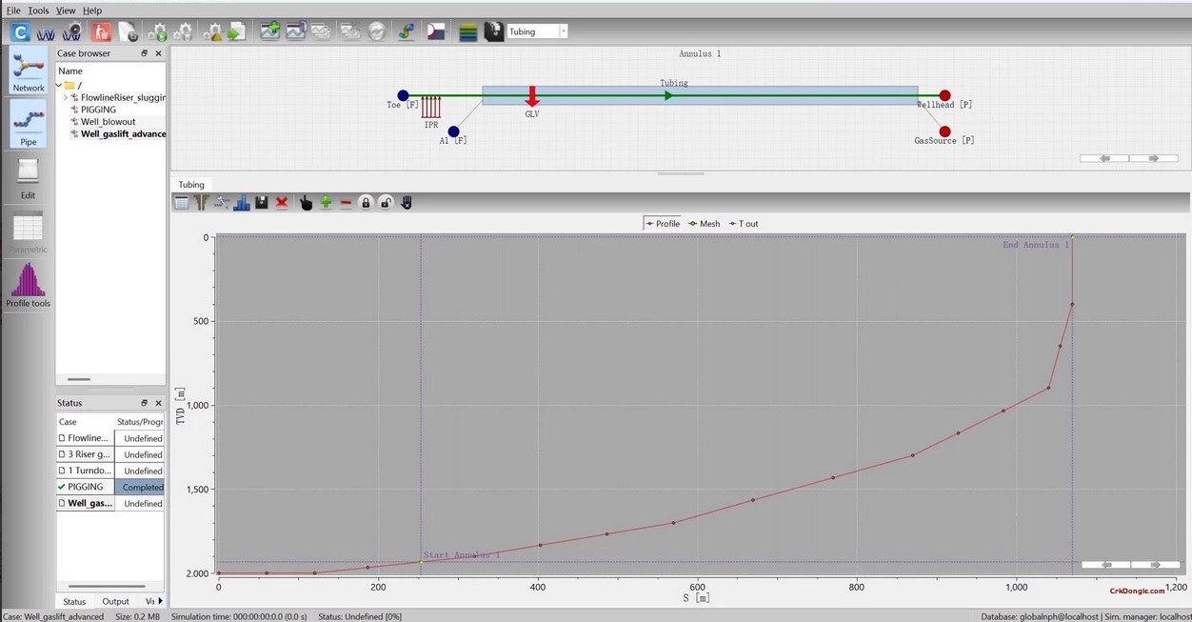Click the colorful S curve toolbar icon
Image resolution: width=1192 pixels, height=622 pixels.
[x=407, y=31]
